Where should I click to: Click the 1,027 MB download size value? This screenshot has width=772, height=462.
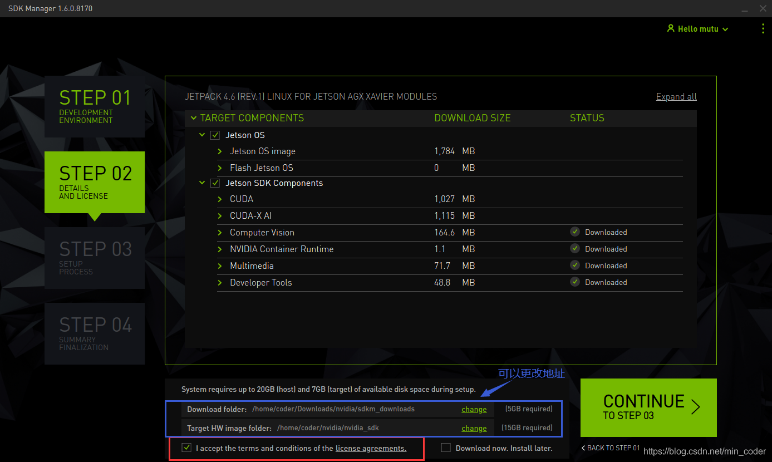click(x=455, y=199)
